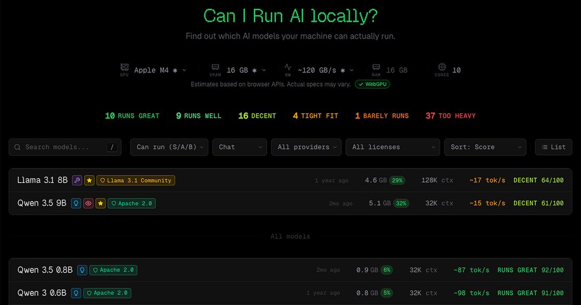Click the CPU cores icon

[442, 67]
